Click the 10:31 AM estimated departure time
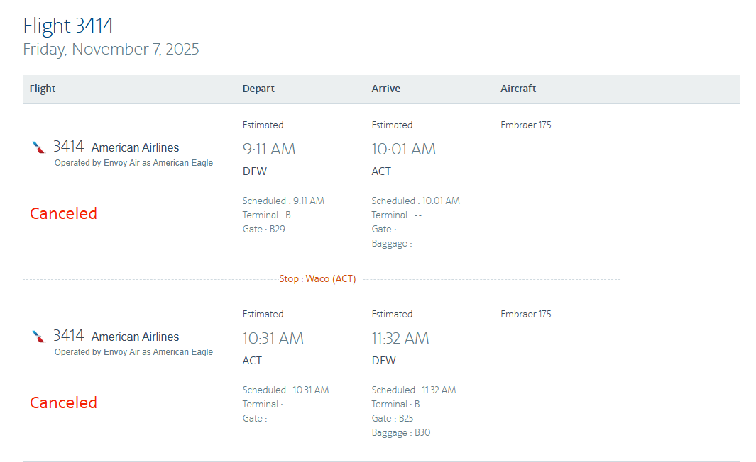This screenshot has width=756, height=462. [x=273, y=338]
